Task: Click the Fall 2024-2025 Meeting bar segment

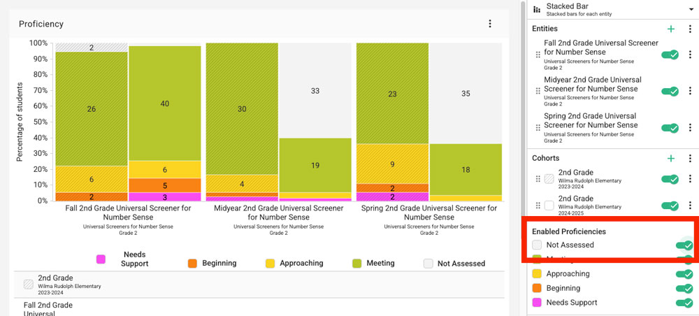Action: coord(164,103)
